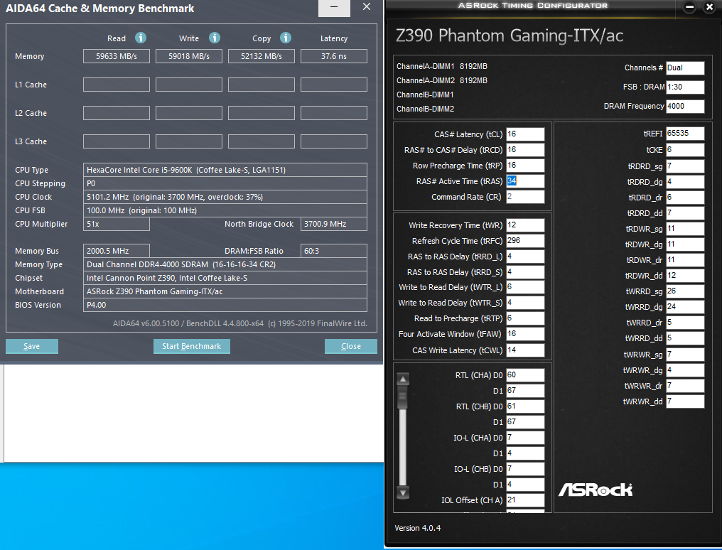Click the ChannelA-DIMM1 8192MB text
722x550 pixels.
[442, 66]
